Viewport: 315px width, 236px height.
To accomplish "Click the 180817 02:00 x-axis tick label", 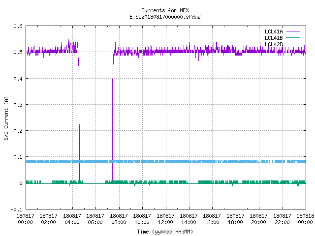I will coord(48,219).
